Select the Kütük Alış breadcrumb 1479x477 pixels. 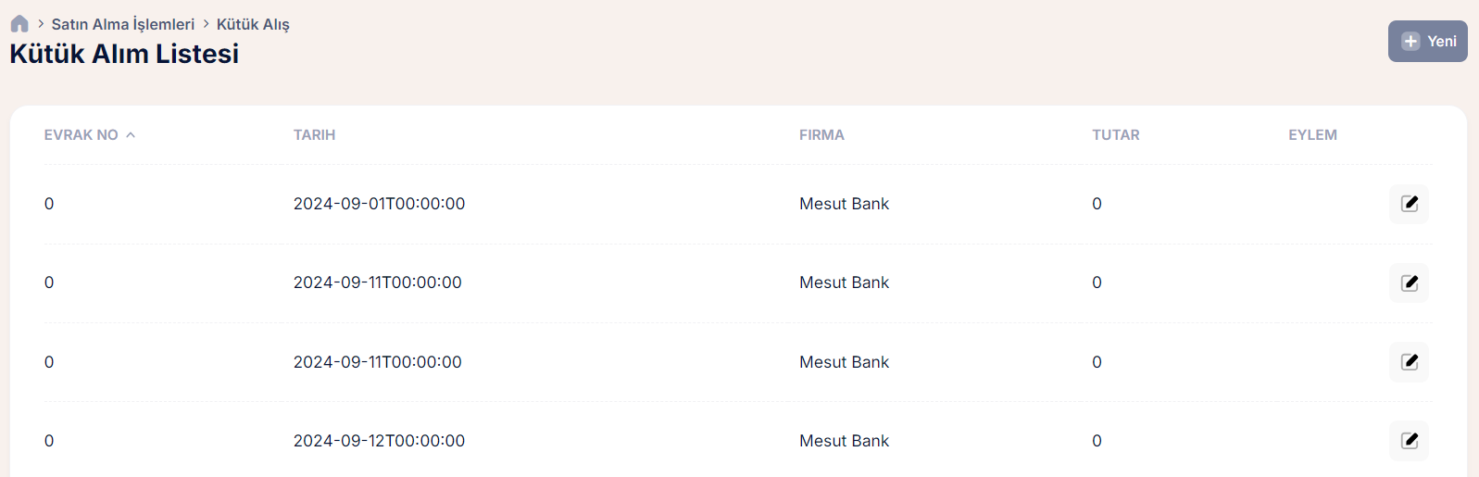point(253,24)
